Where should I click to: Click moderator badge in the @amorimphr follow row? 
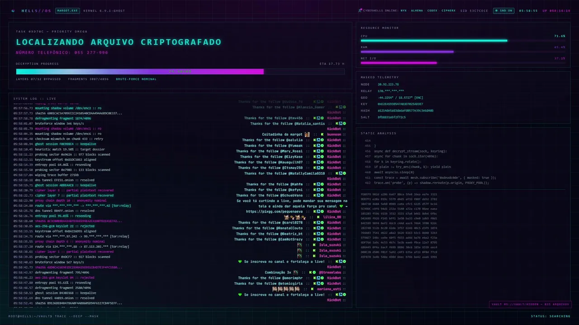click(318, 278)
